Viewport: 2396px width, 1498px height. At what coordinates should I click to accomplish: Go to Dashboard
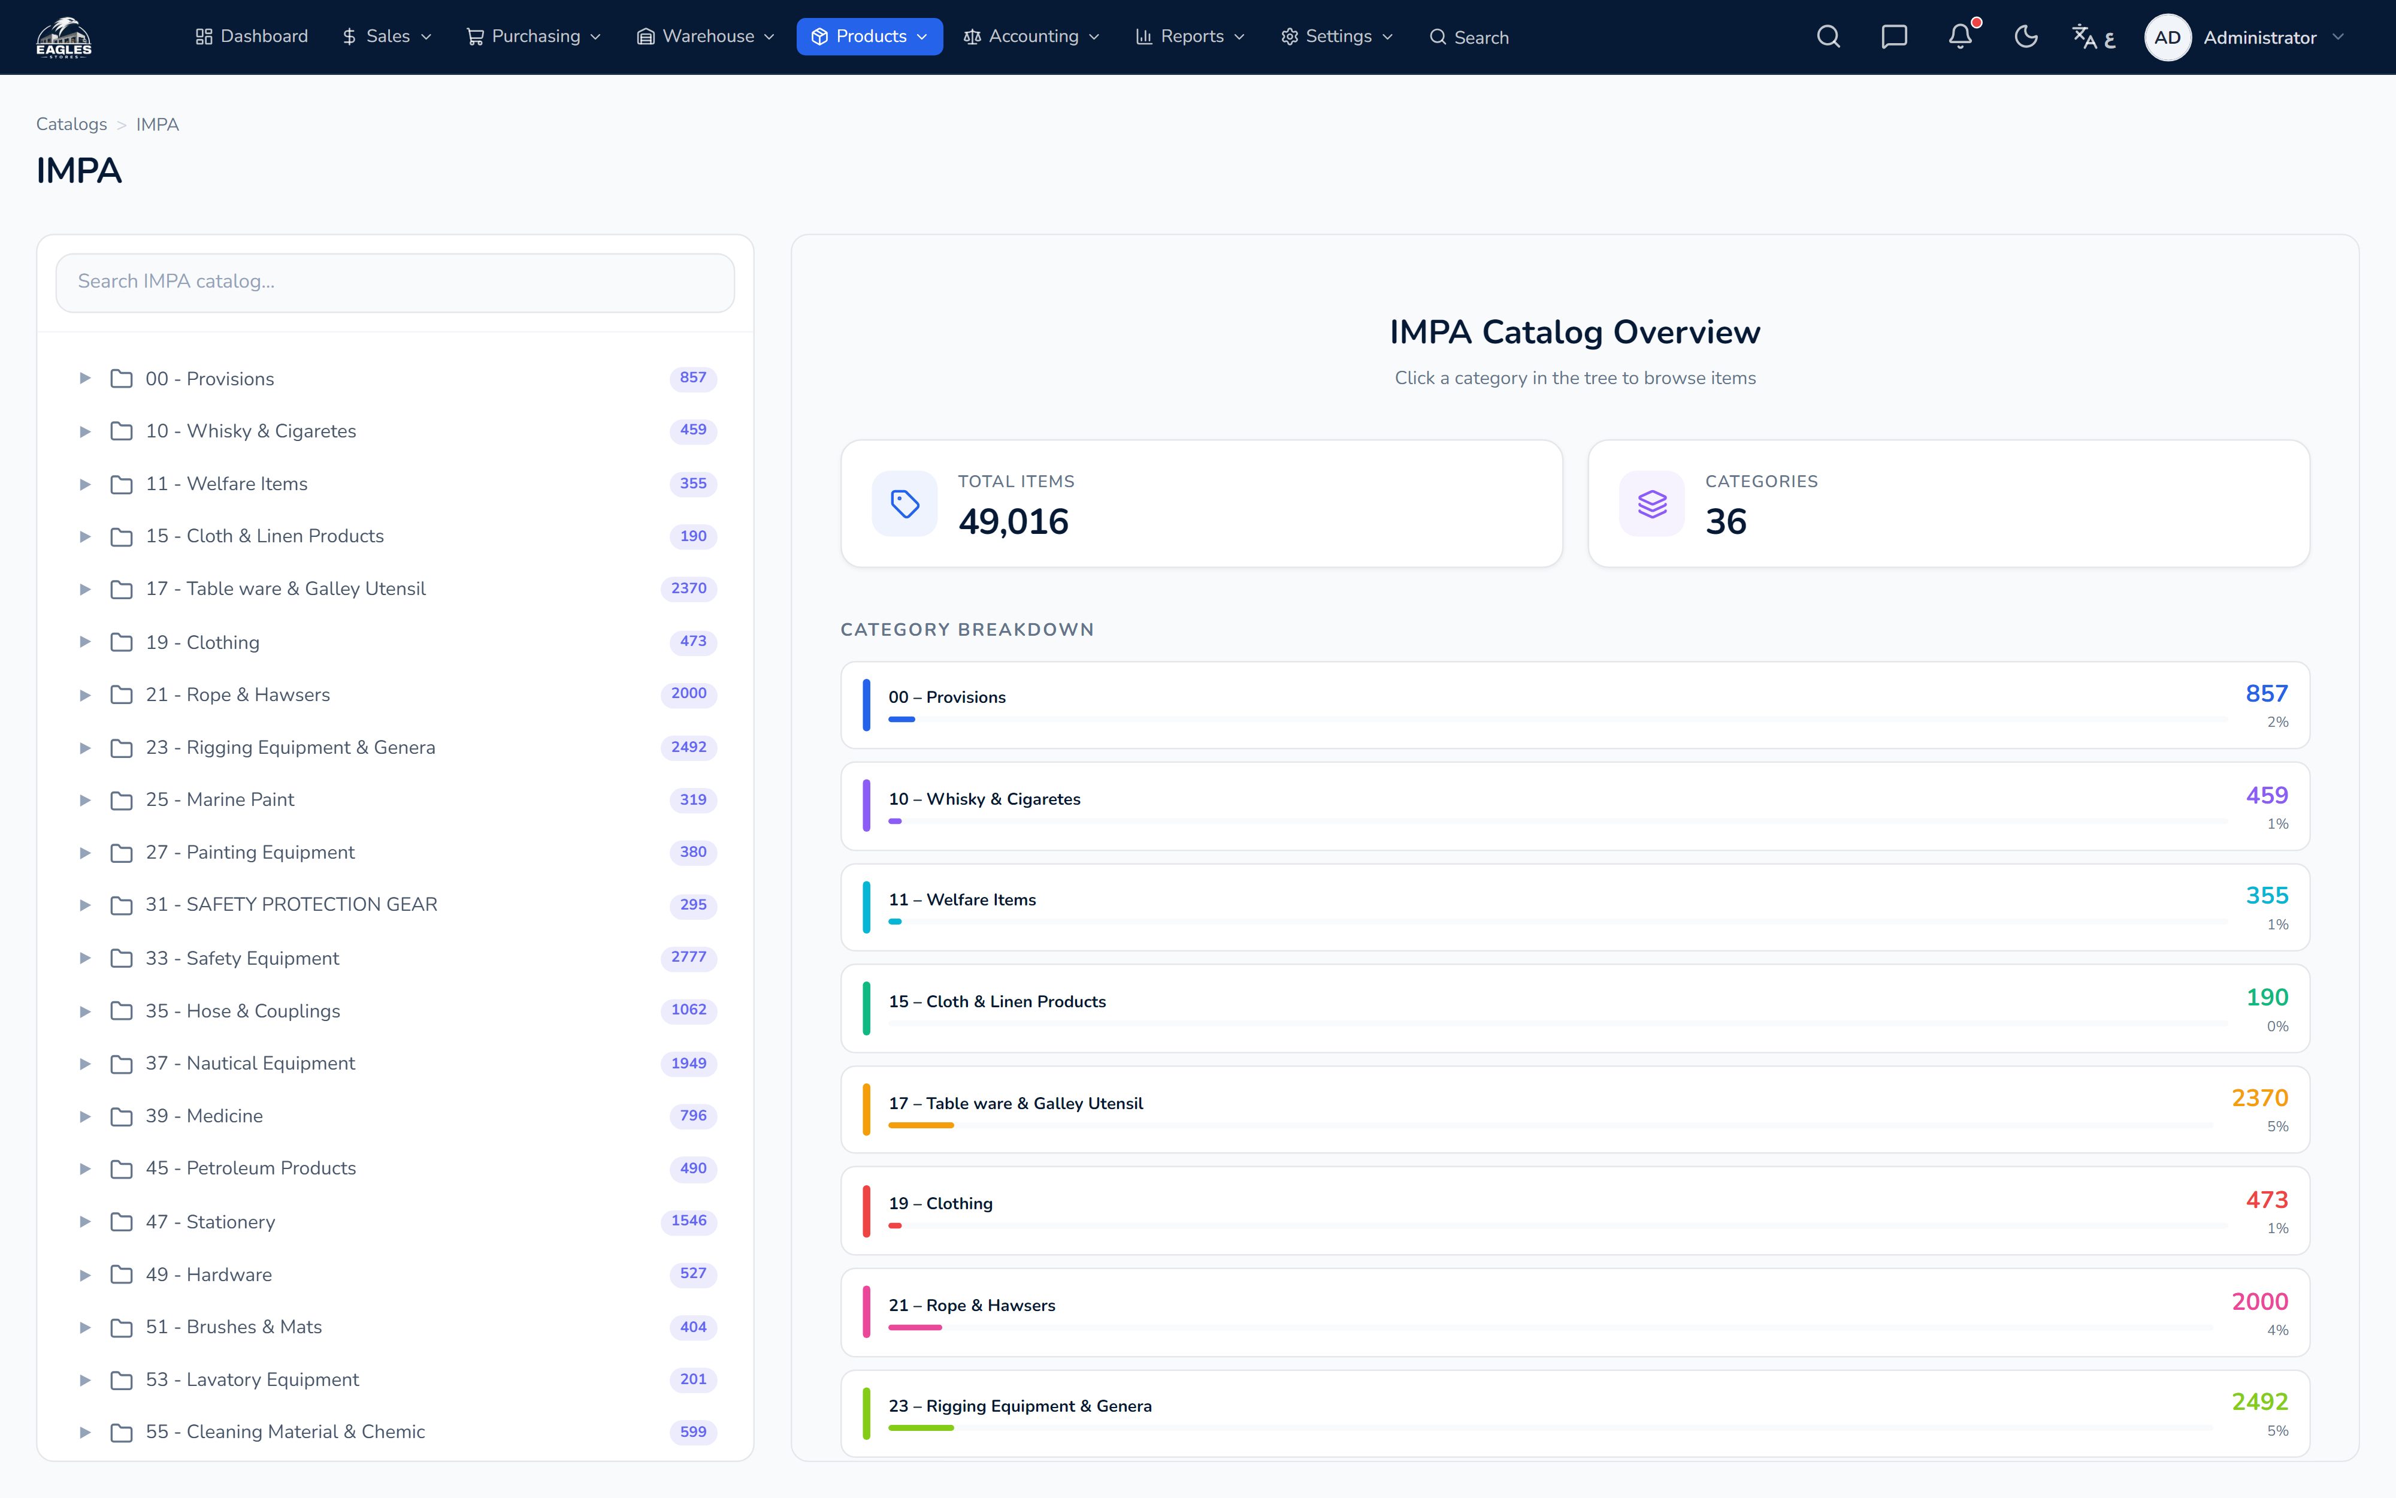(x=252, y=37)
